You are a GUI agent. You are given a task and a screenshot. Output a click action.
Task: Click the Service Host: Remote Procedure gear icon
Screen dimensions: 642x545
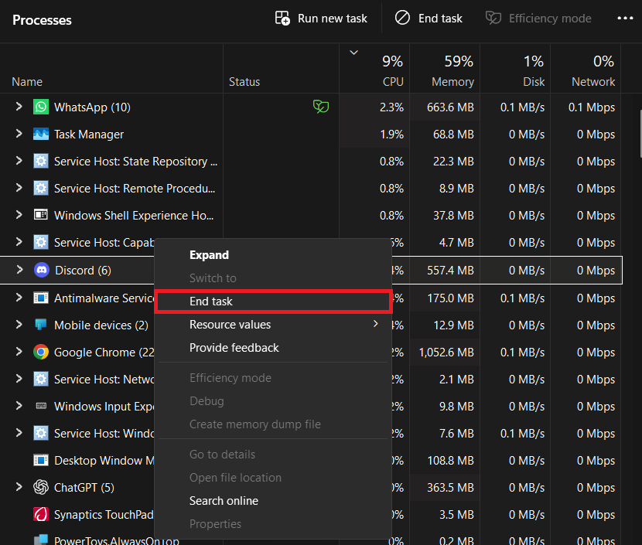(41, 188)
